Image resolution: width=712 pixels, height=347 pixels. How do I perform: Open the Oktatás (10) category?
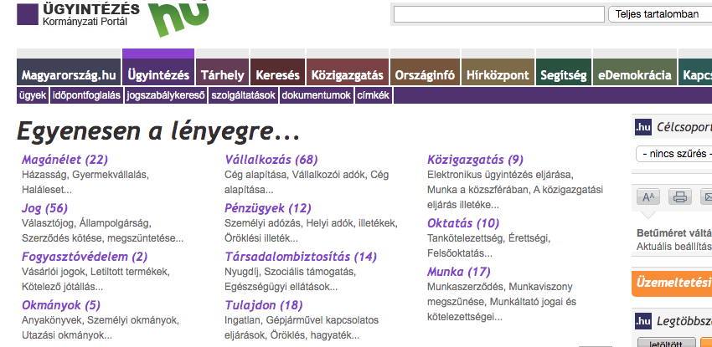point(463,223)
